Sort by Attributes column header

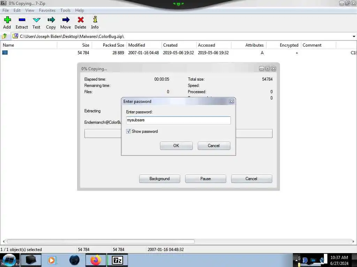click(x=249, y=45)
